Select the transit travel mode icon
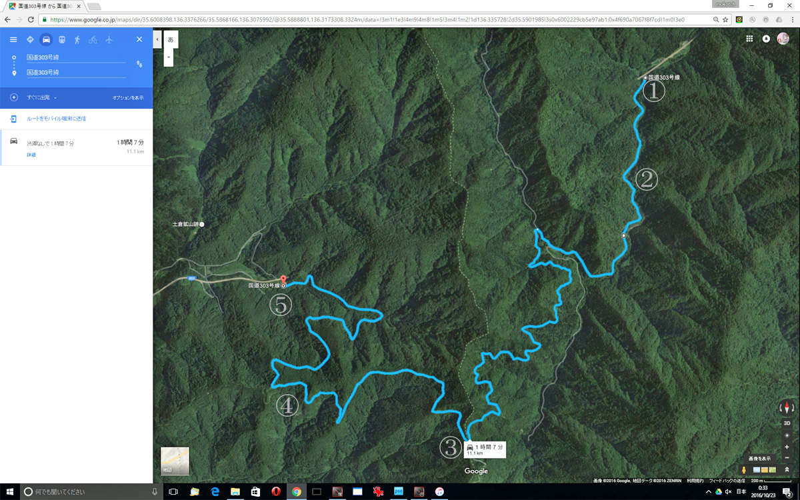This screenshot has width=800, height=500. coord(62,39)
